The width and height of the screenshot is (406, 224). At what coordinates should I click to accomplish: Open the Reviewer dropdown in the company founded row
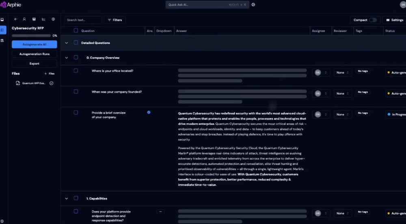coord(343,94)
